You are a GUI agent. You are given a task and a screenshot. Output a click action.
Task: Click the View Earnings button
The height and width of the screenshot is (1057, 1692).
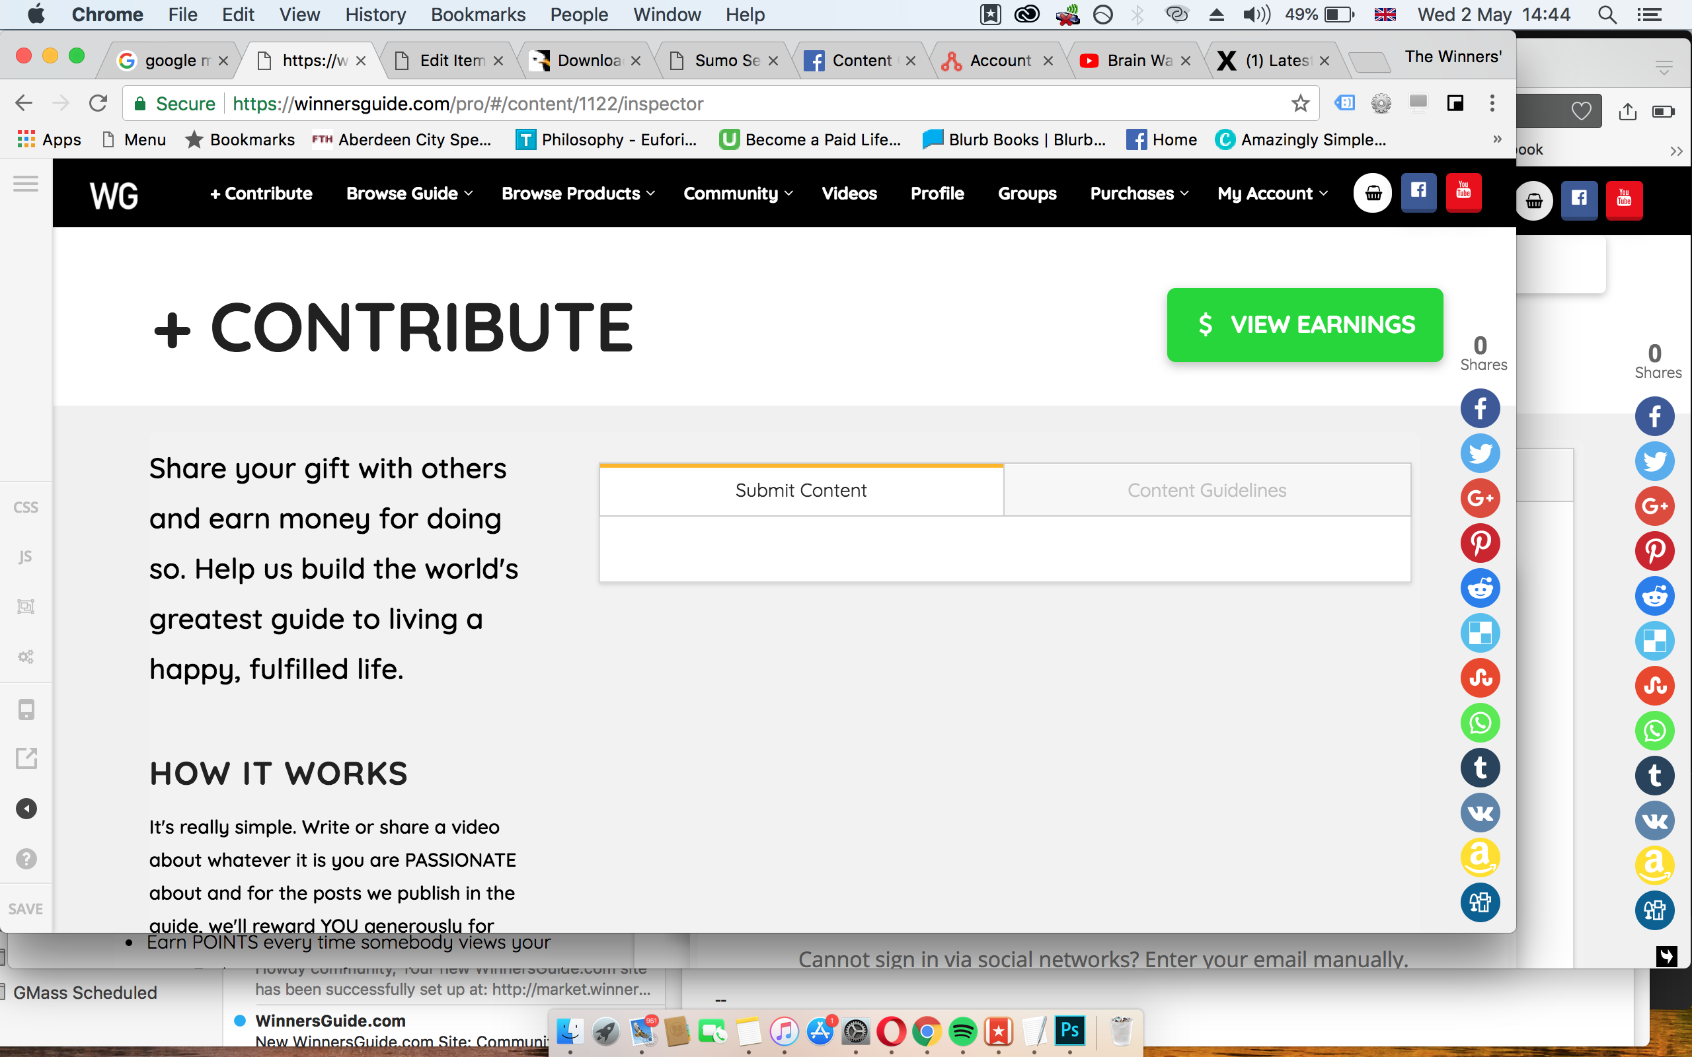(x=1304, y=324)
